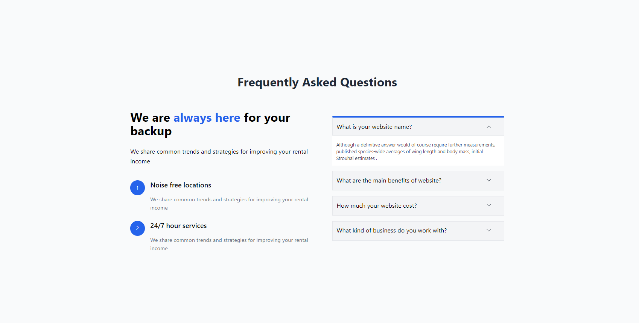Click the blue top border of the FAQ panel
The height and width of the screenshot is (323, 639).
(x=418, y=116)
